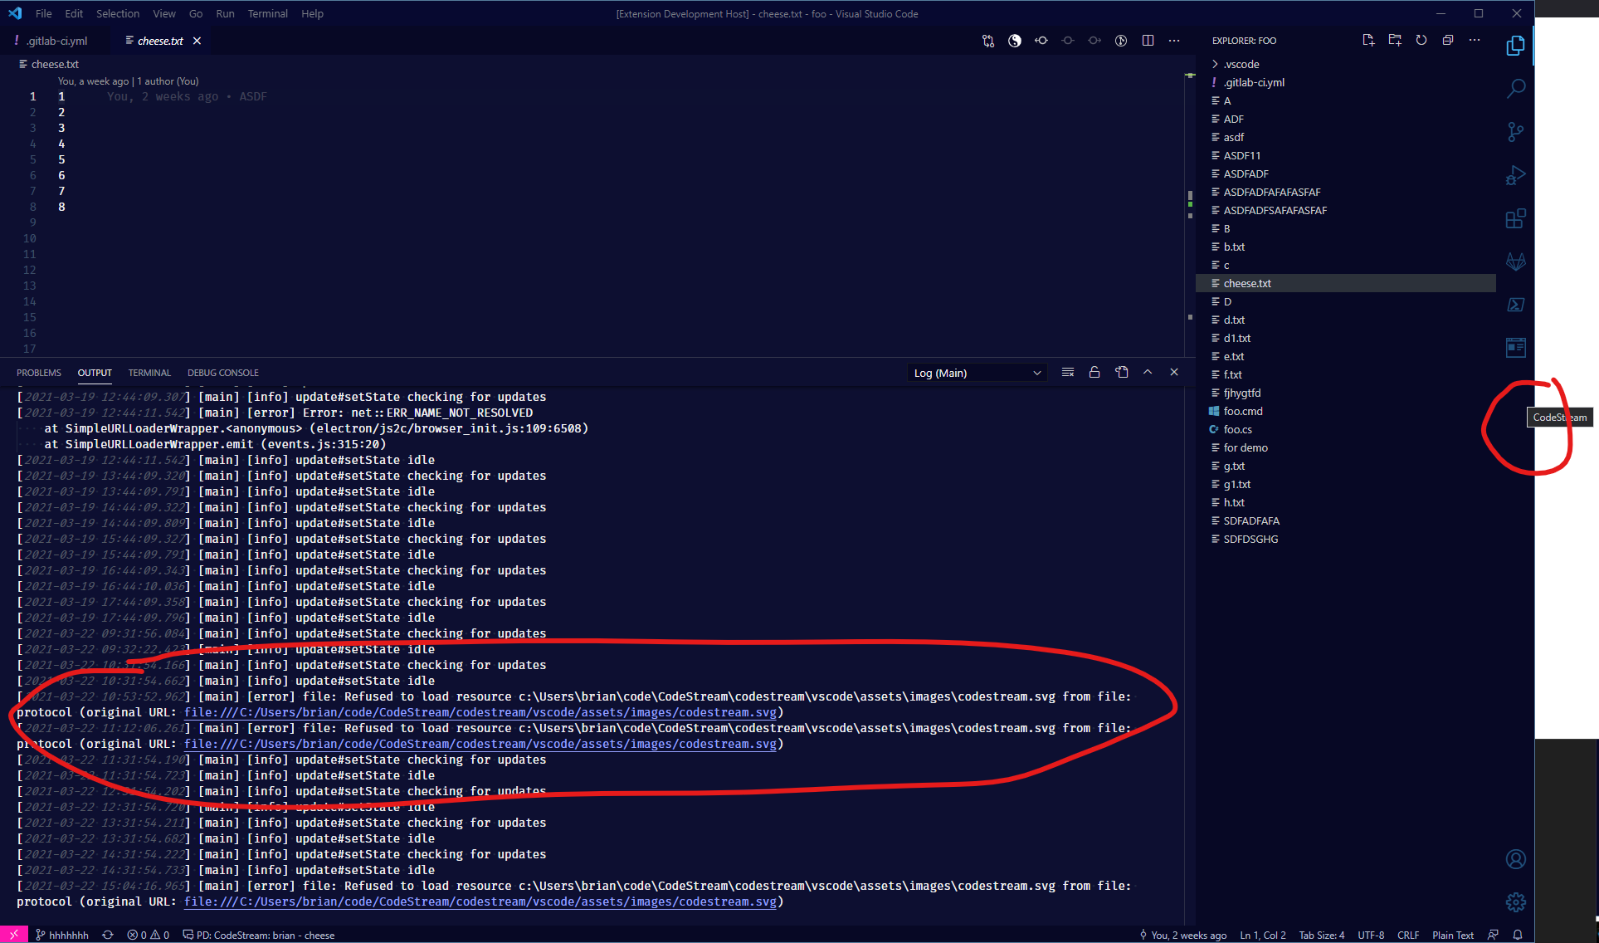
Task: Open the Source Control activity icon
Action: pyautogui.click(x=1516, y=131)
